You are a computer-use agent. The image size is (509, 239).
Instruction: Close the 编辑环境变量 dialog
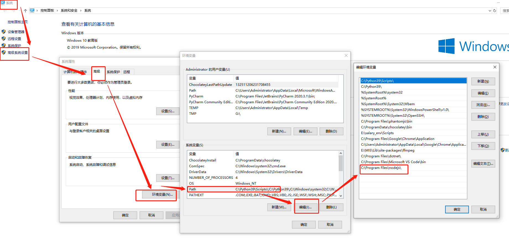[x=495, y=67]
